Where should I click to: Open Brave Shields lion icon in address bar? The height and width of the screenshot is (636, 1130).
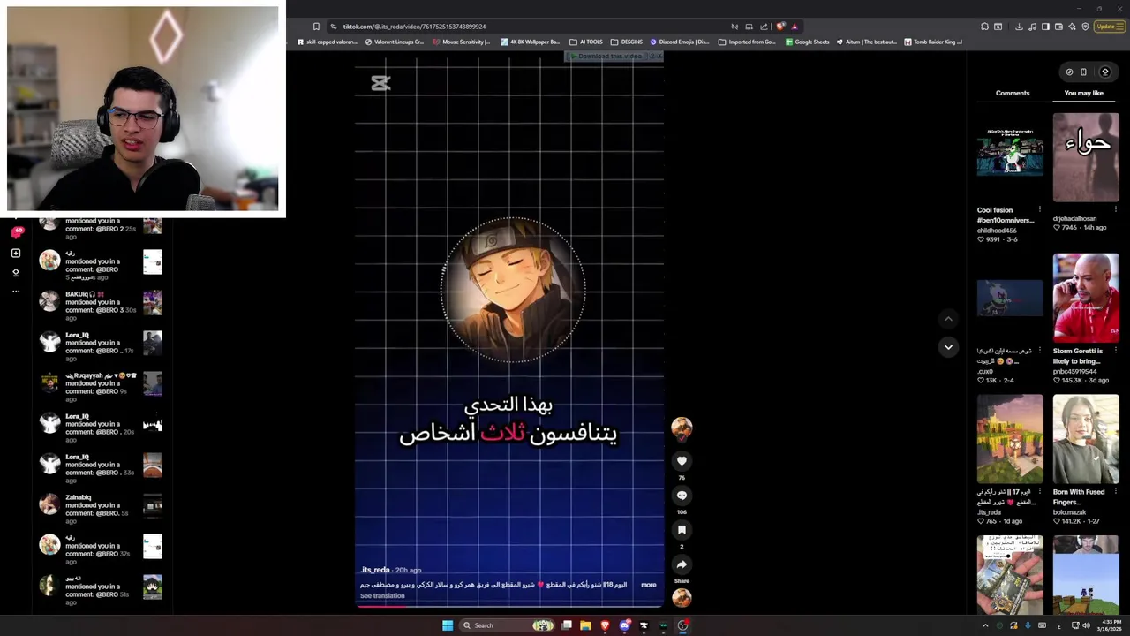780,26
